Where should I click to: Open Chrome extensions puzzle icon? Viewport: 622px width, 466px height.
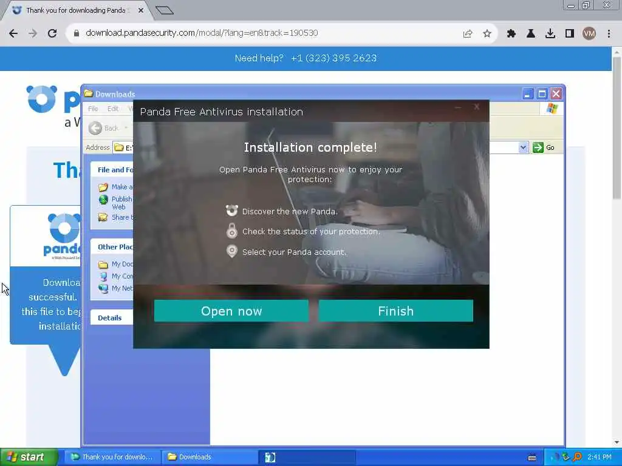click(511, 34)
